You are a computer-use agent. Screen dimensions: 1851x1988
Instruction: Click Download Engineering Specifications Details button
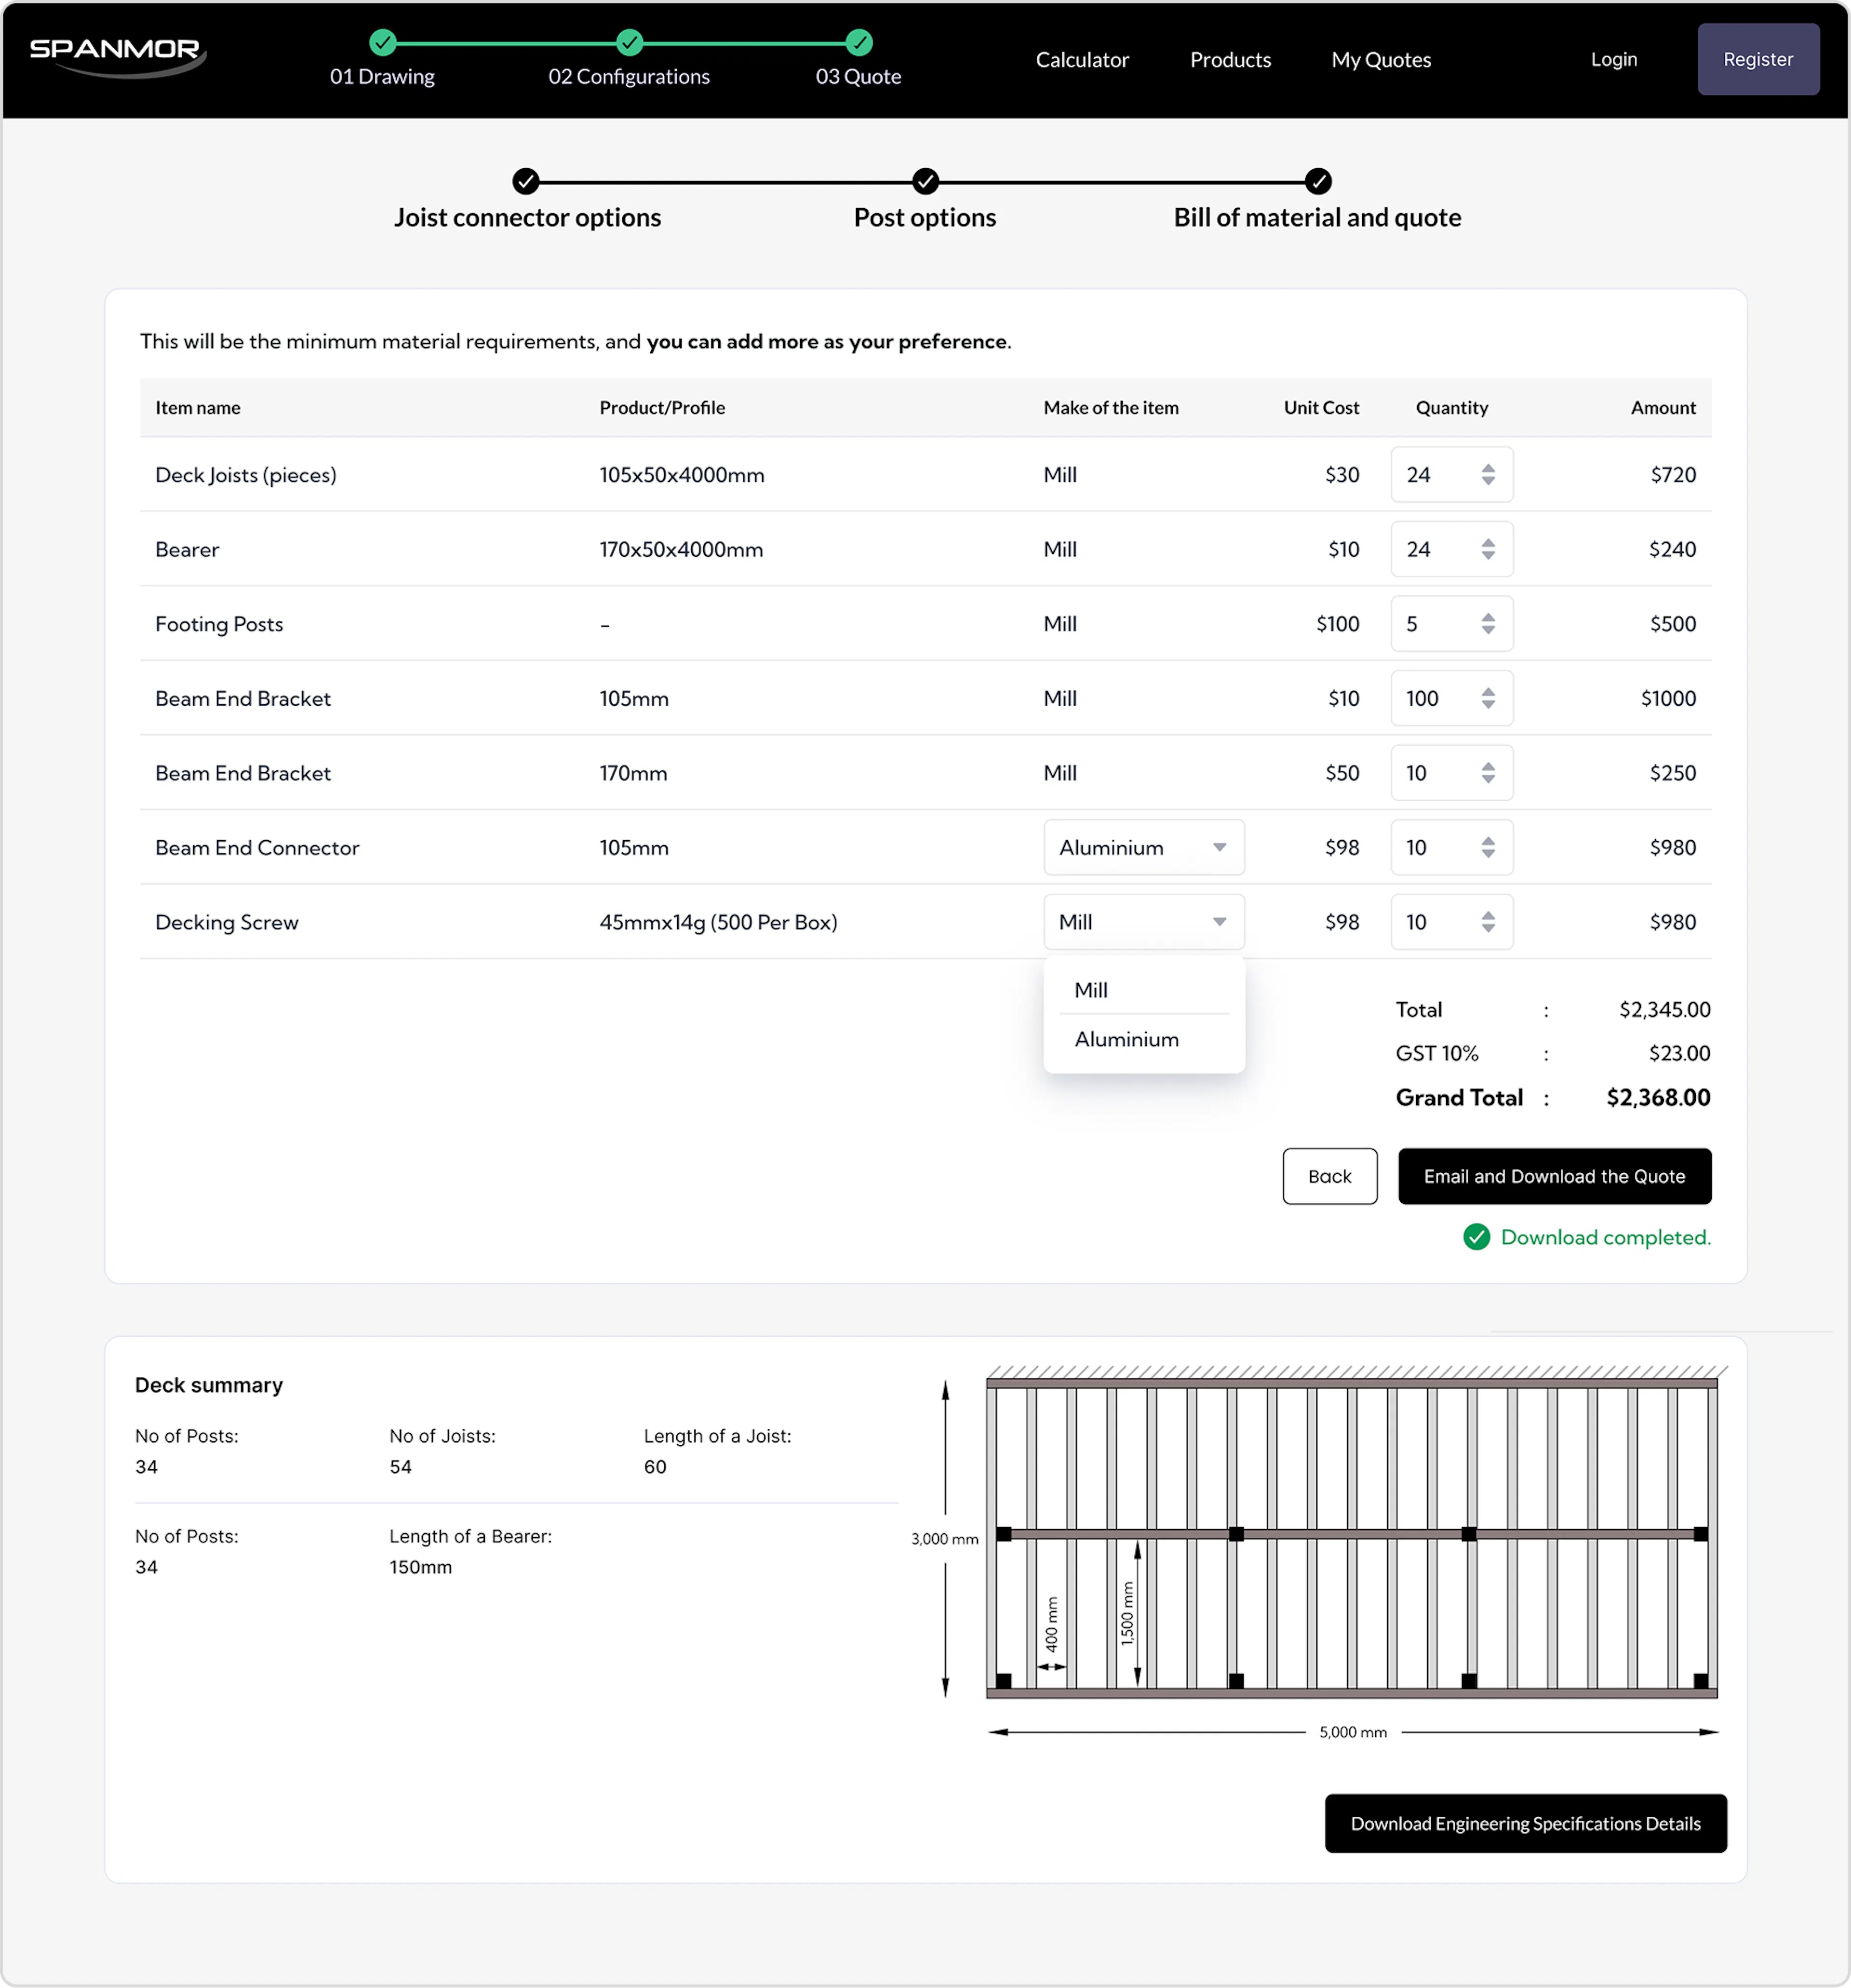[1525, 1823]
